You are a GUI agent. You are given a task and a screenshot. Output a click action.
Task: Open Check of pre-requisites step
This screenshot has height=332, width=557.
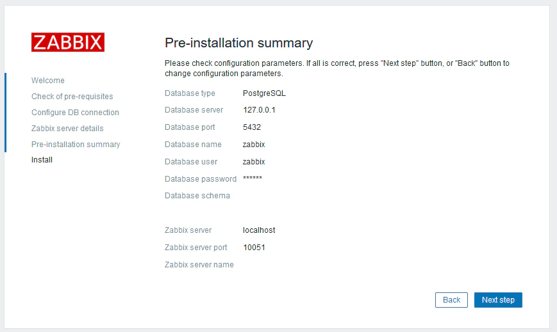[x=72, y=97]
